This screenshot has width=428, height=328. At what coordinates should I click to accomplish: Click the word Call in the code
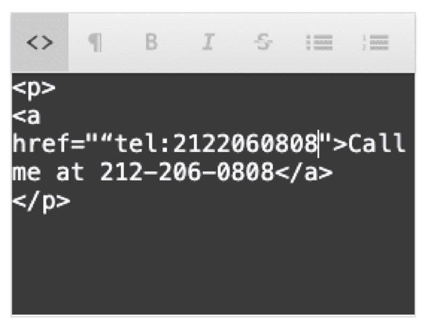coord(377,143)
